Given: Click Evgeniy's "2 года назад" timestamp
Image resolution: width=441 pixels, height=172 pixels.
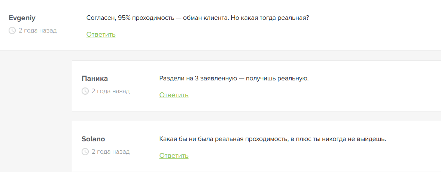Looking at the screenshot, I should pyautogui.click(x=37, y=30).
